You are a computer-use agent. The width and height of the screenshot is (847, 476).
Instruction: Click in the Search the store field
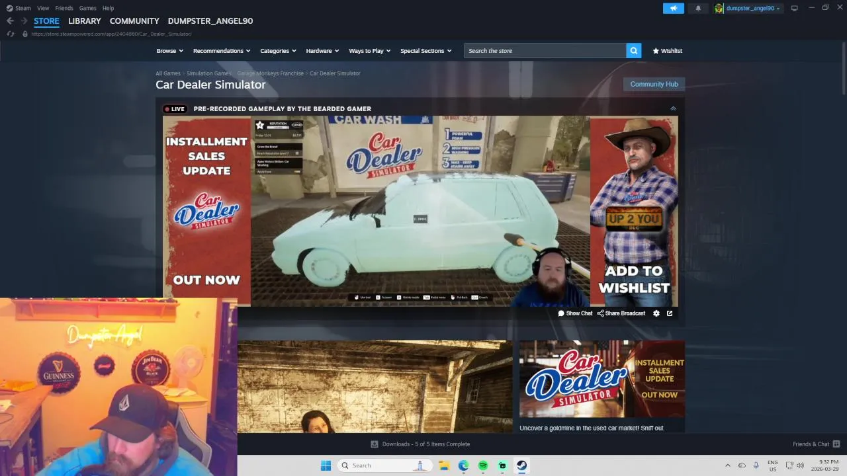coord(545,51)
